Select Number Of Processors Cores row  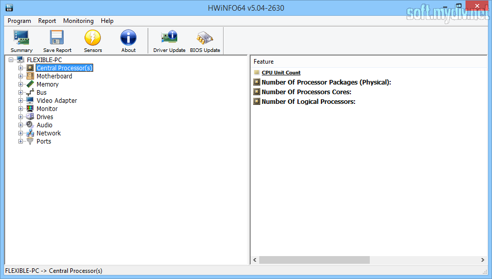307,92
